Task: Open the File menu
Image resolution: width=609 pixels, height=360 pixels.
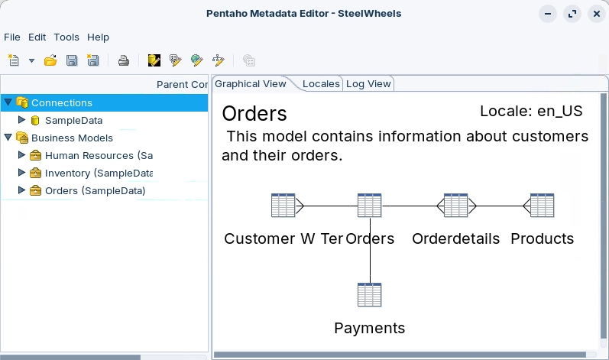Action: click(x=12, y=37)
